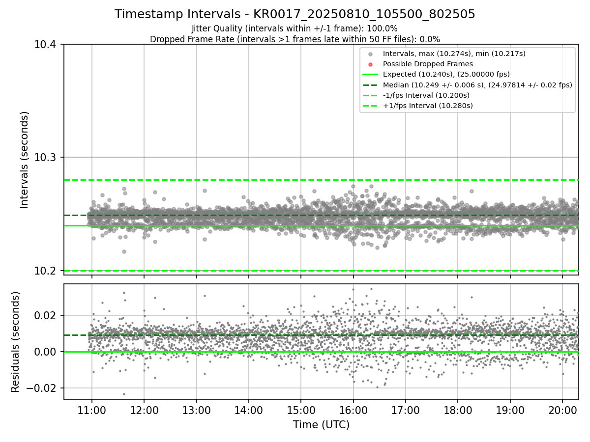The image size is (590, 442).
Task: Select legend entry 'Intervals, max (10.274s), min (10.217s)'
Action: (x=454, y=54)
